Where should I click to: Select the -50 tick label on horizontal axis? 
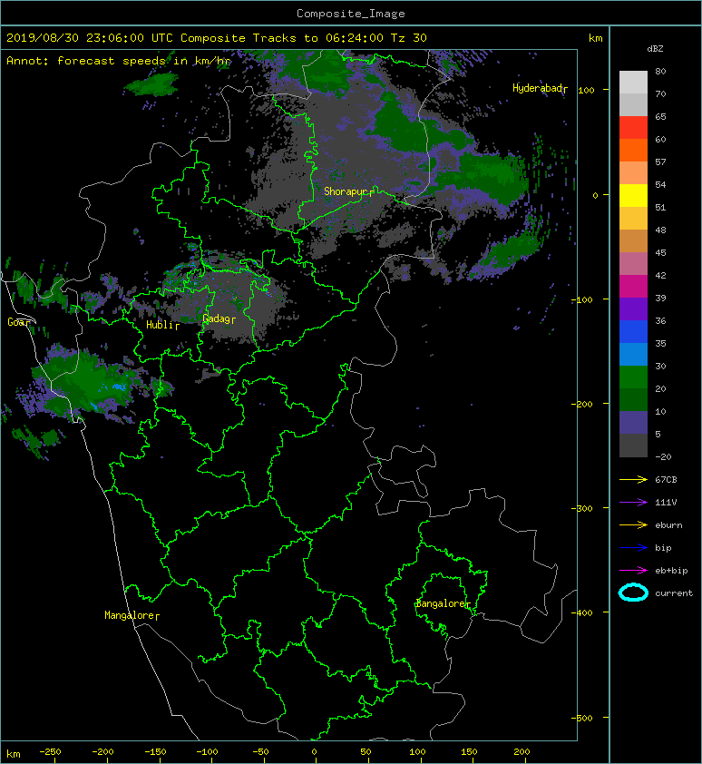click(x=260, y=752)
